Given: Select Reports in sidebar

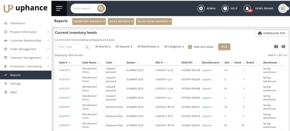Looking at the screenshot, I should (x=26, y=75).
